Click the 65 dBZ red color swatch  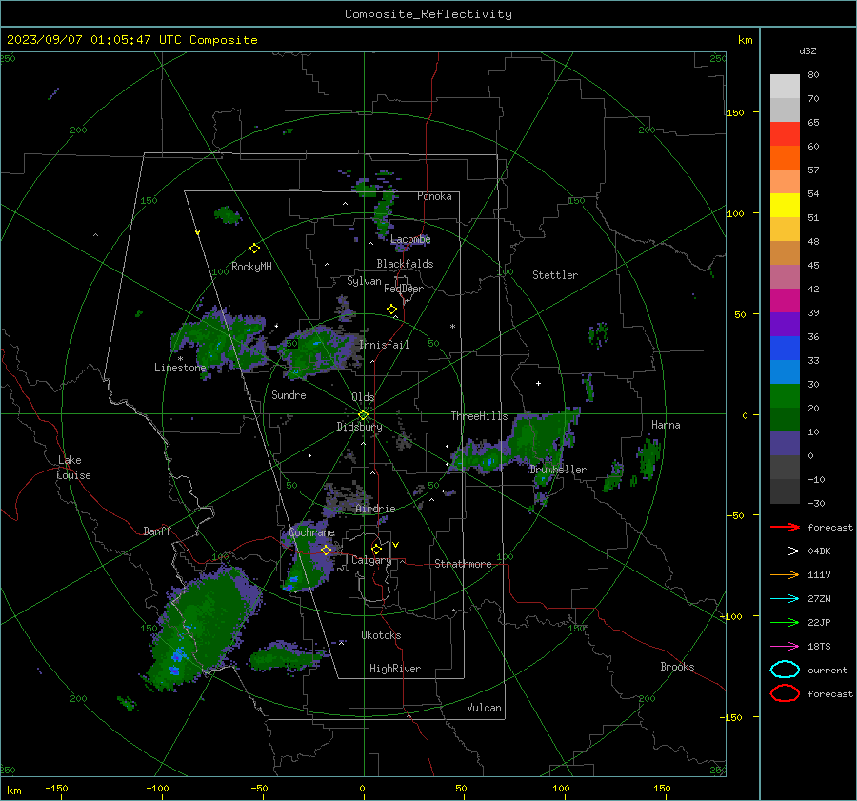785,133
